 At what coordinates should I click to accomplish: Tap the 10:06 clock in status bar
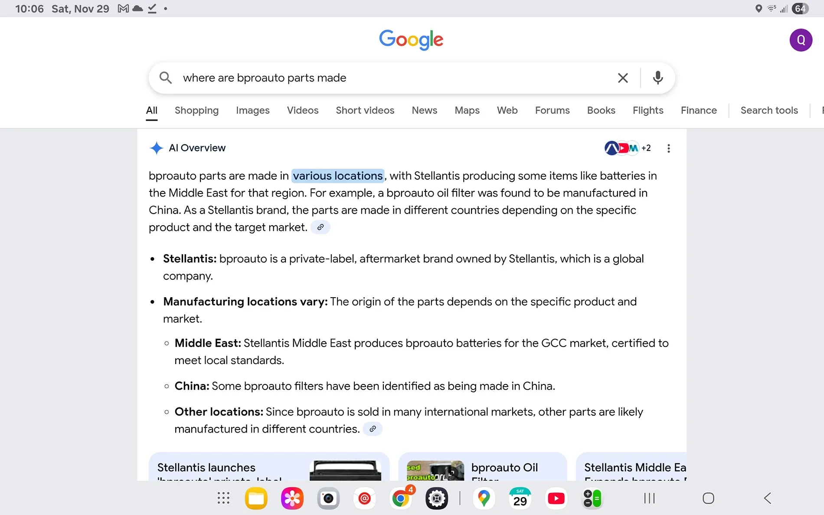(29, 9)
